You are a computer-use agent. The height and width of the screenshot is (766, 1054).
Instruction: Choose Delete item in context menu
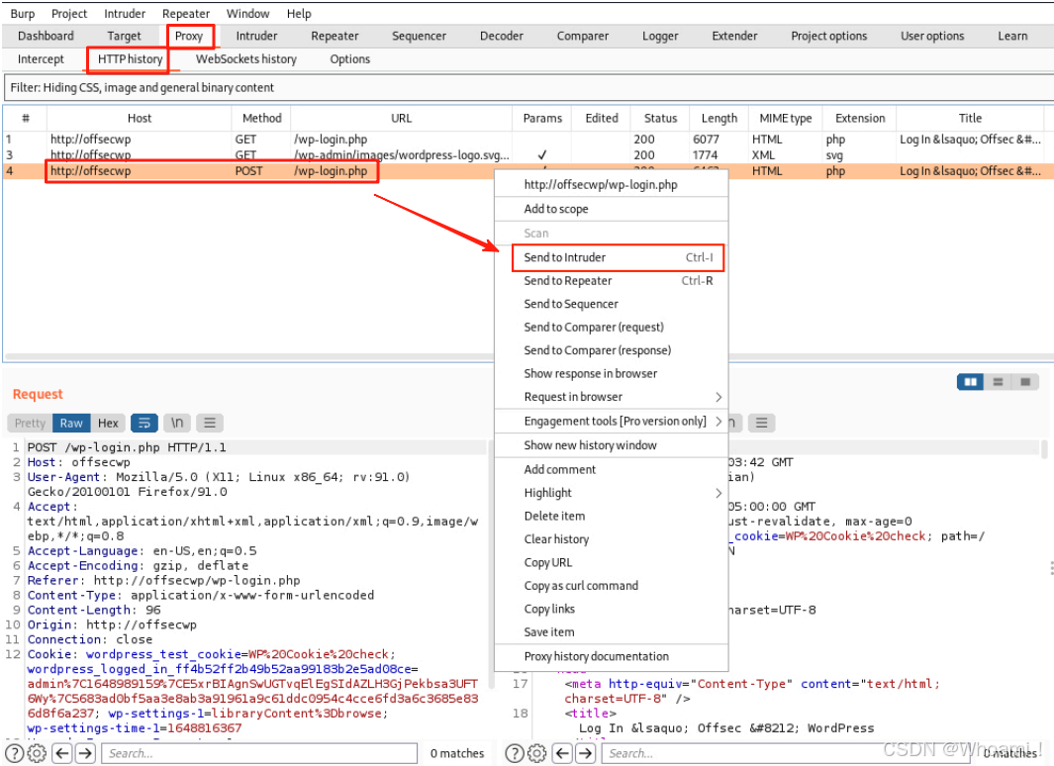[x=611, y=516]
